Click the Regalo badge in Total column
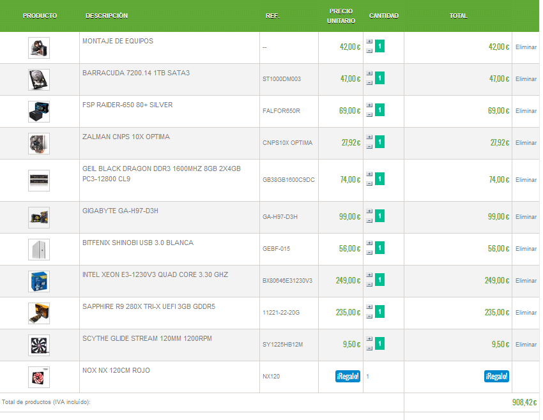 click(496, 376)
